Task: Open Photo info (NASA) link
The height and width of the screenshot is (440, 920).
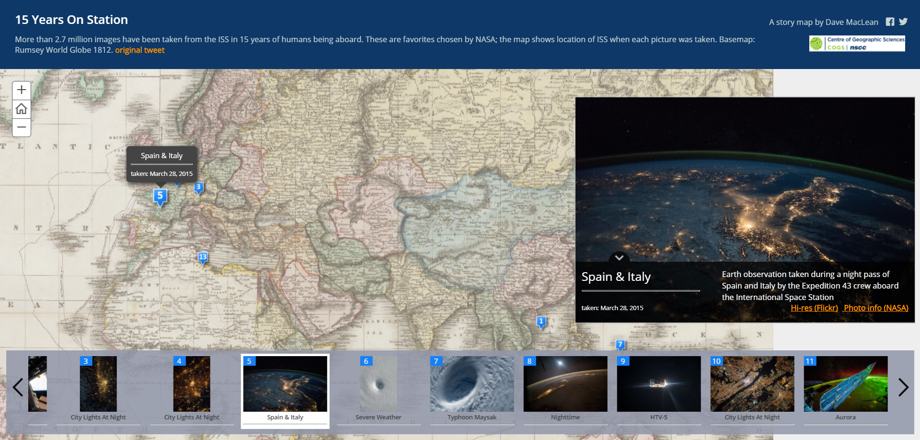Action: [x=876, y=308]
